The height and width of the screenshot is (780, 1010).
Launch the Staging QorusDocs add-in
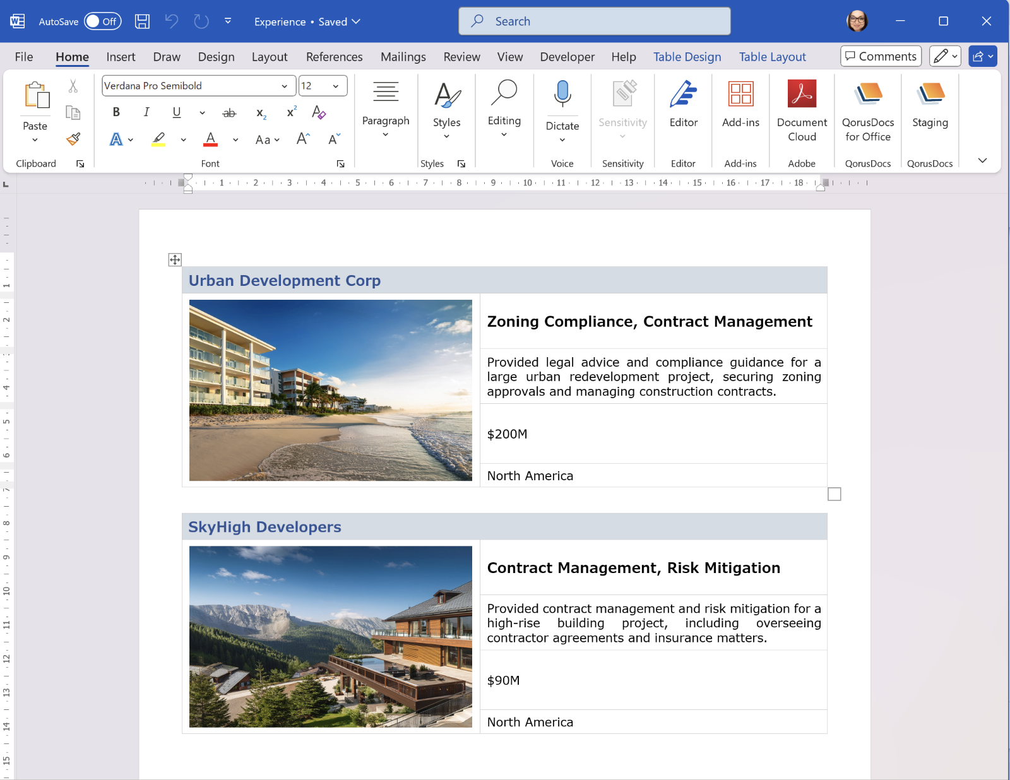[x=930, y=104]
